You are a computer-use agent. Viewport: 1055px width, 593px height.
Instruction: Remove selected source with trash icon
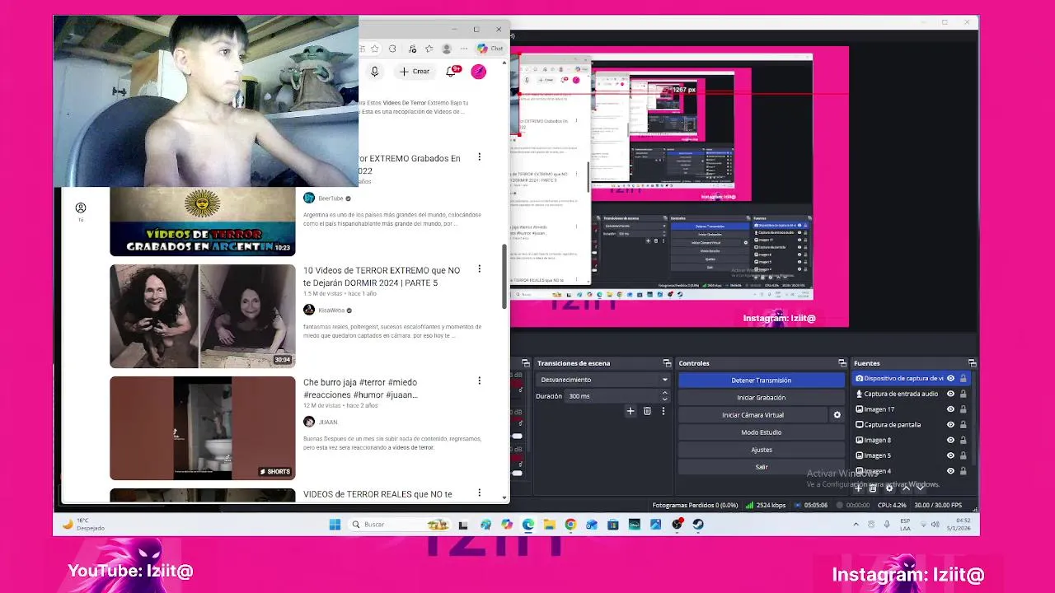click(x=873, y=488)
